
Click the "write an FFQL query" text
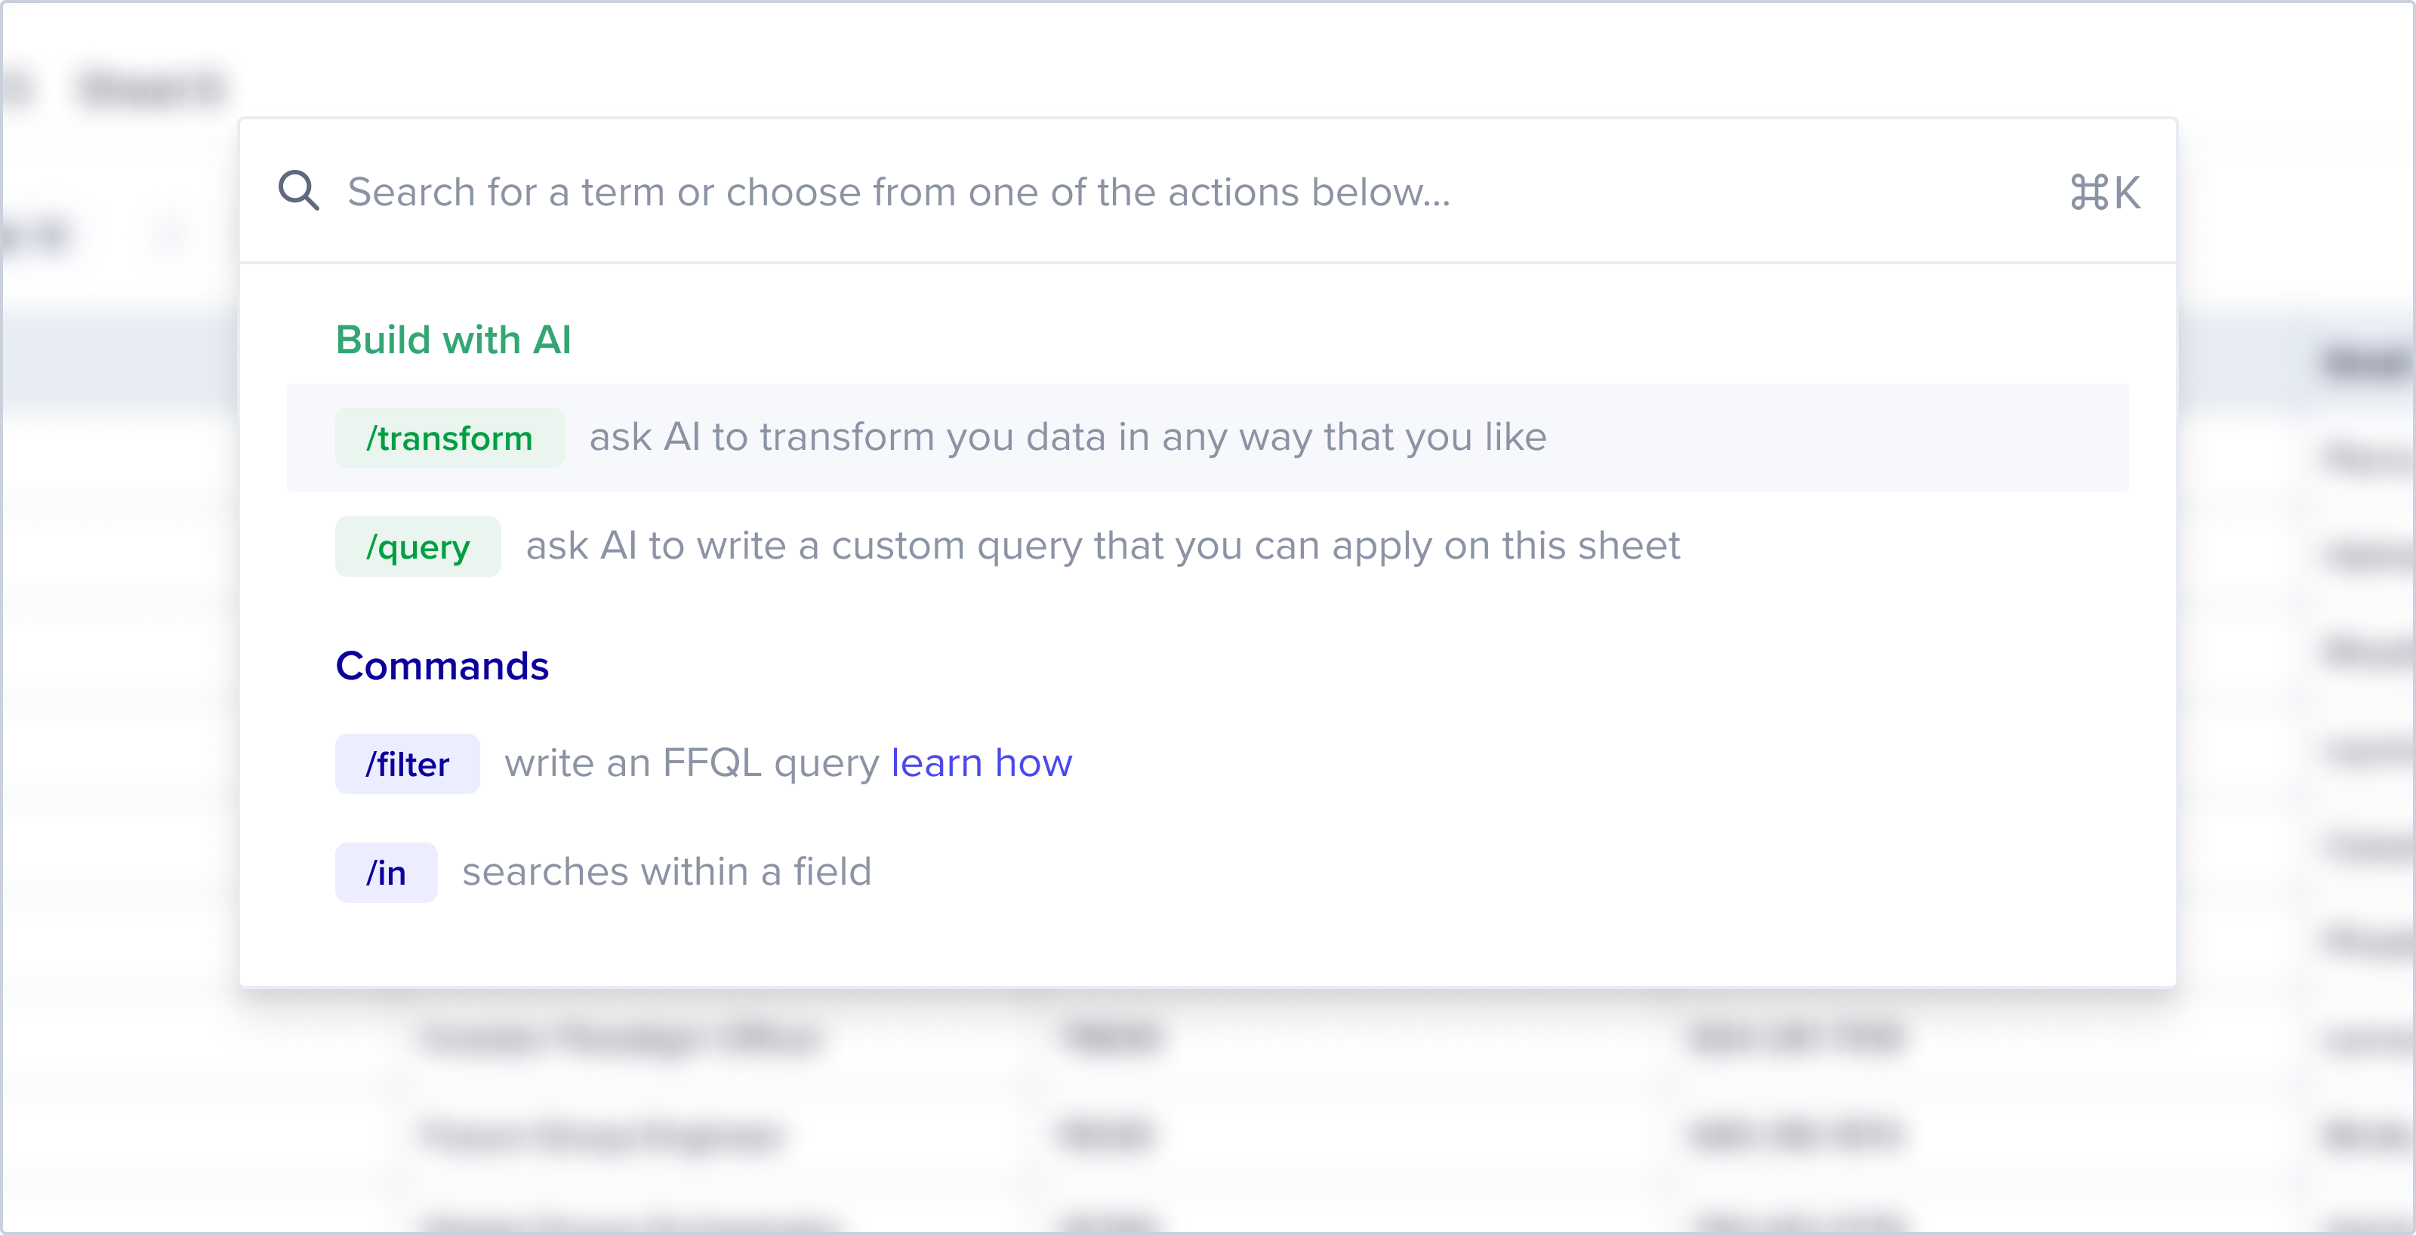click(692, 763)
